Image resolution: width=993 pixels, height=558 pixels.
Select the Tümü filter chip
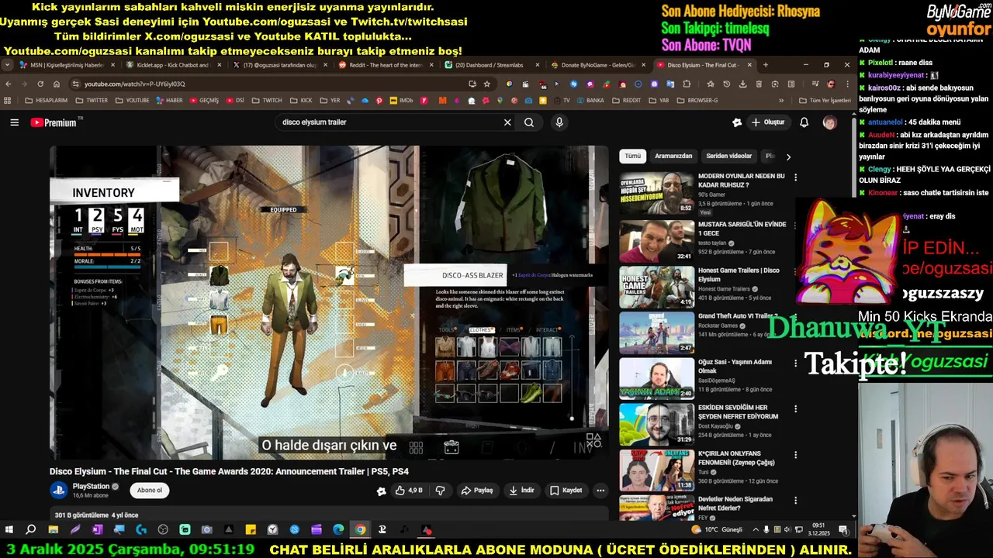pyautogui.click(x=633, y=156)
